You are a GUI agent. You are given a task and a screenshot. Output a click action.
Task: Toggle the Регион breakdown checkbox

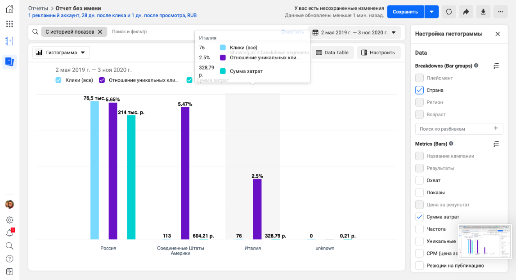[419, 102]
